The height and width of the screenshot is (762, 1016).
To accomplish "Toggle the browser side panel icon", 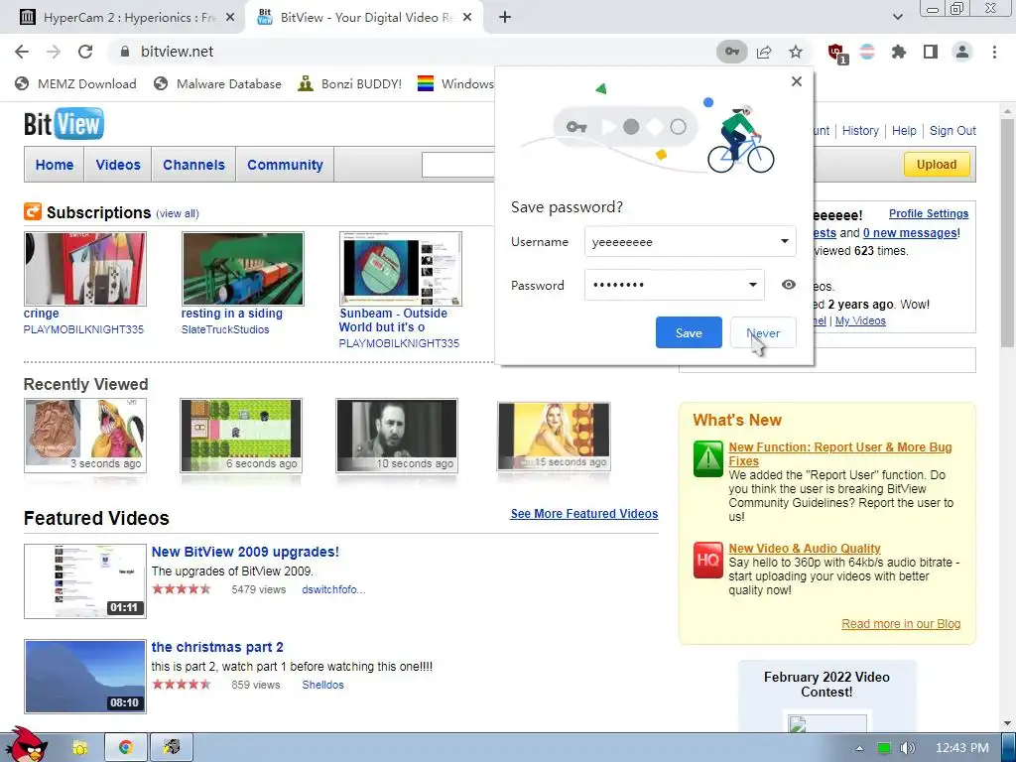I will tap(931, 52).
